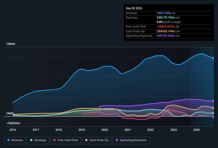Image resolution: width=218 pixels, height=148 pixels.
Task: Click the 2020 x-axis label
Action: 105,130
